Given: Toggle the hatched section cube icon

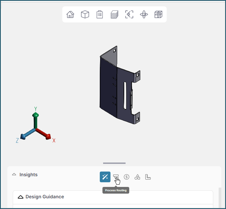Looking at the screenshot, I should pyautogui.click(x=115, y=14).
